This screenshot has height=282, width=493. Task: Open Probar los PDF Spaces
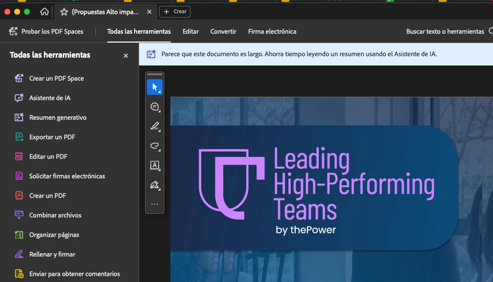[x=46, y=31]
